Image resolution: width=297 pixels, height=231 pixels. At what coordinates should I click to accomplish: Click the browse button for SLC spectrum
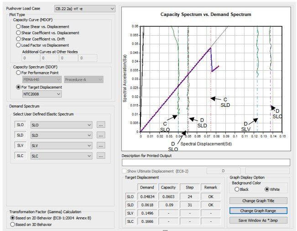pos(101,156)
